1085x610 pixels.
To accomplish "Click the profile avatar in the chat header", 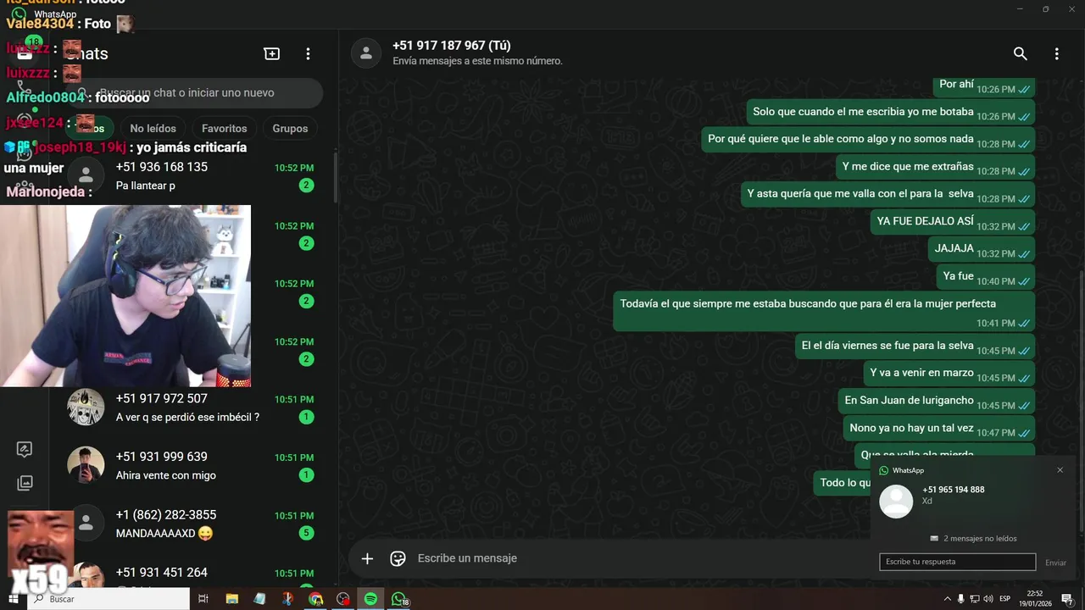I will (x=365, y=53).
